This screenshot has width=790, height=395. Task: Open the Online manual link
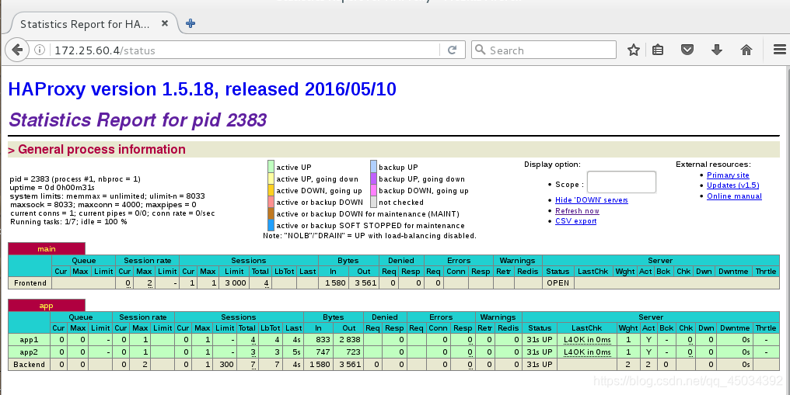734,196
